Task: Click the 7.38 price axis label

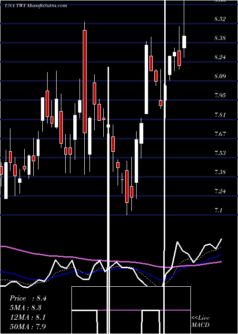Action: pyautogui.click(x=220, y=172)
